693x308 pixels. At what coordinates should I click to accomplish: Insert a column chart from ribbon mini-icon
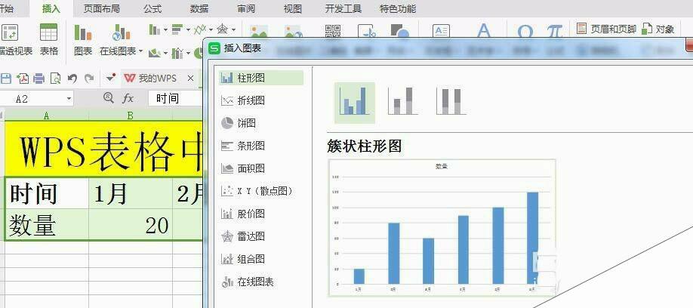tap(154, 29)
